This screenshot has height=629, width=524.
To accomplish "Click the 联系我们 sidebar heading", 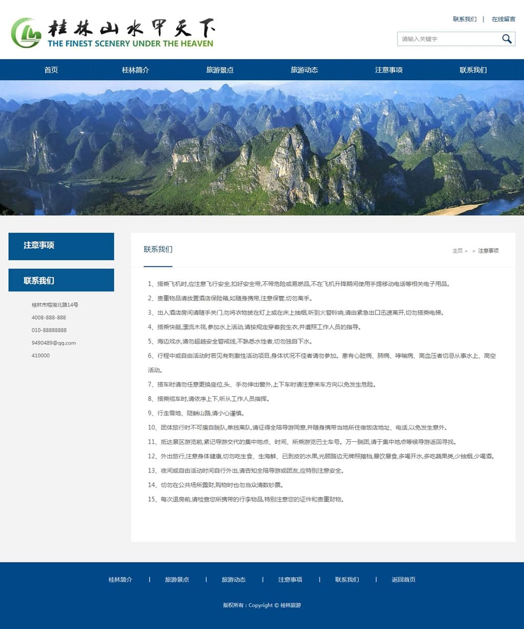I will click(x=61, y=280).
